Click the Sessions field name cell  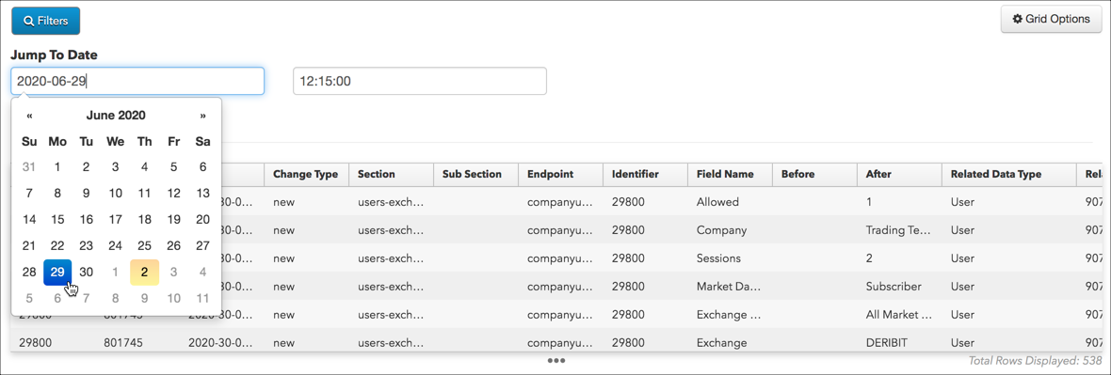coord(730,258)
